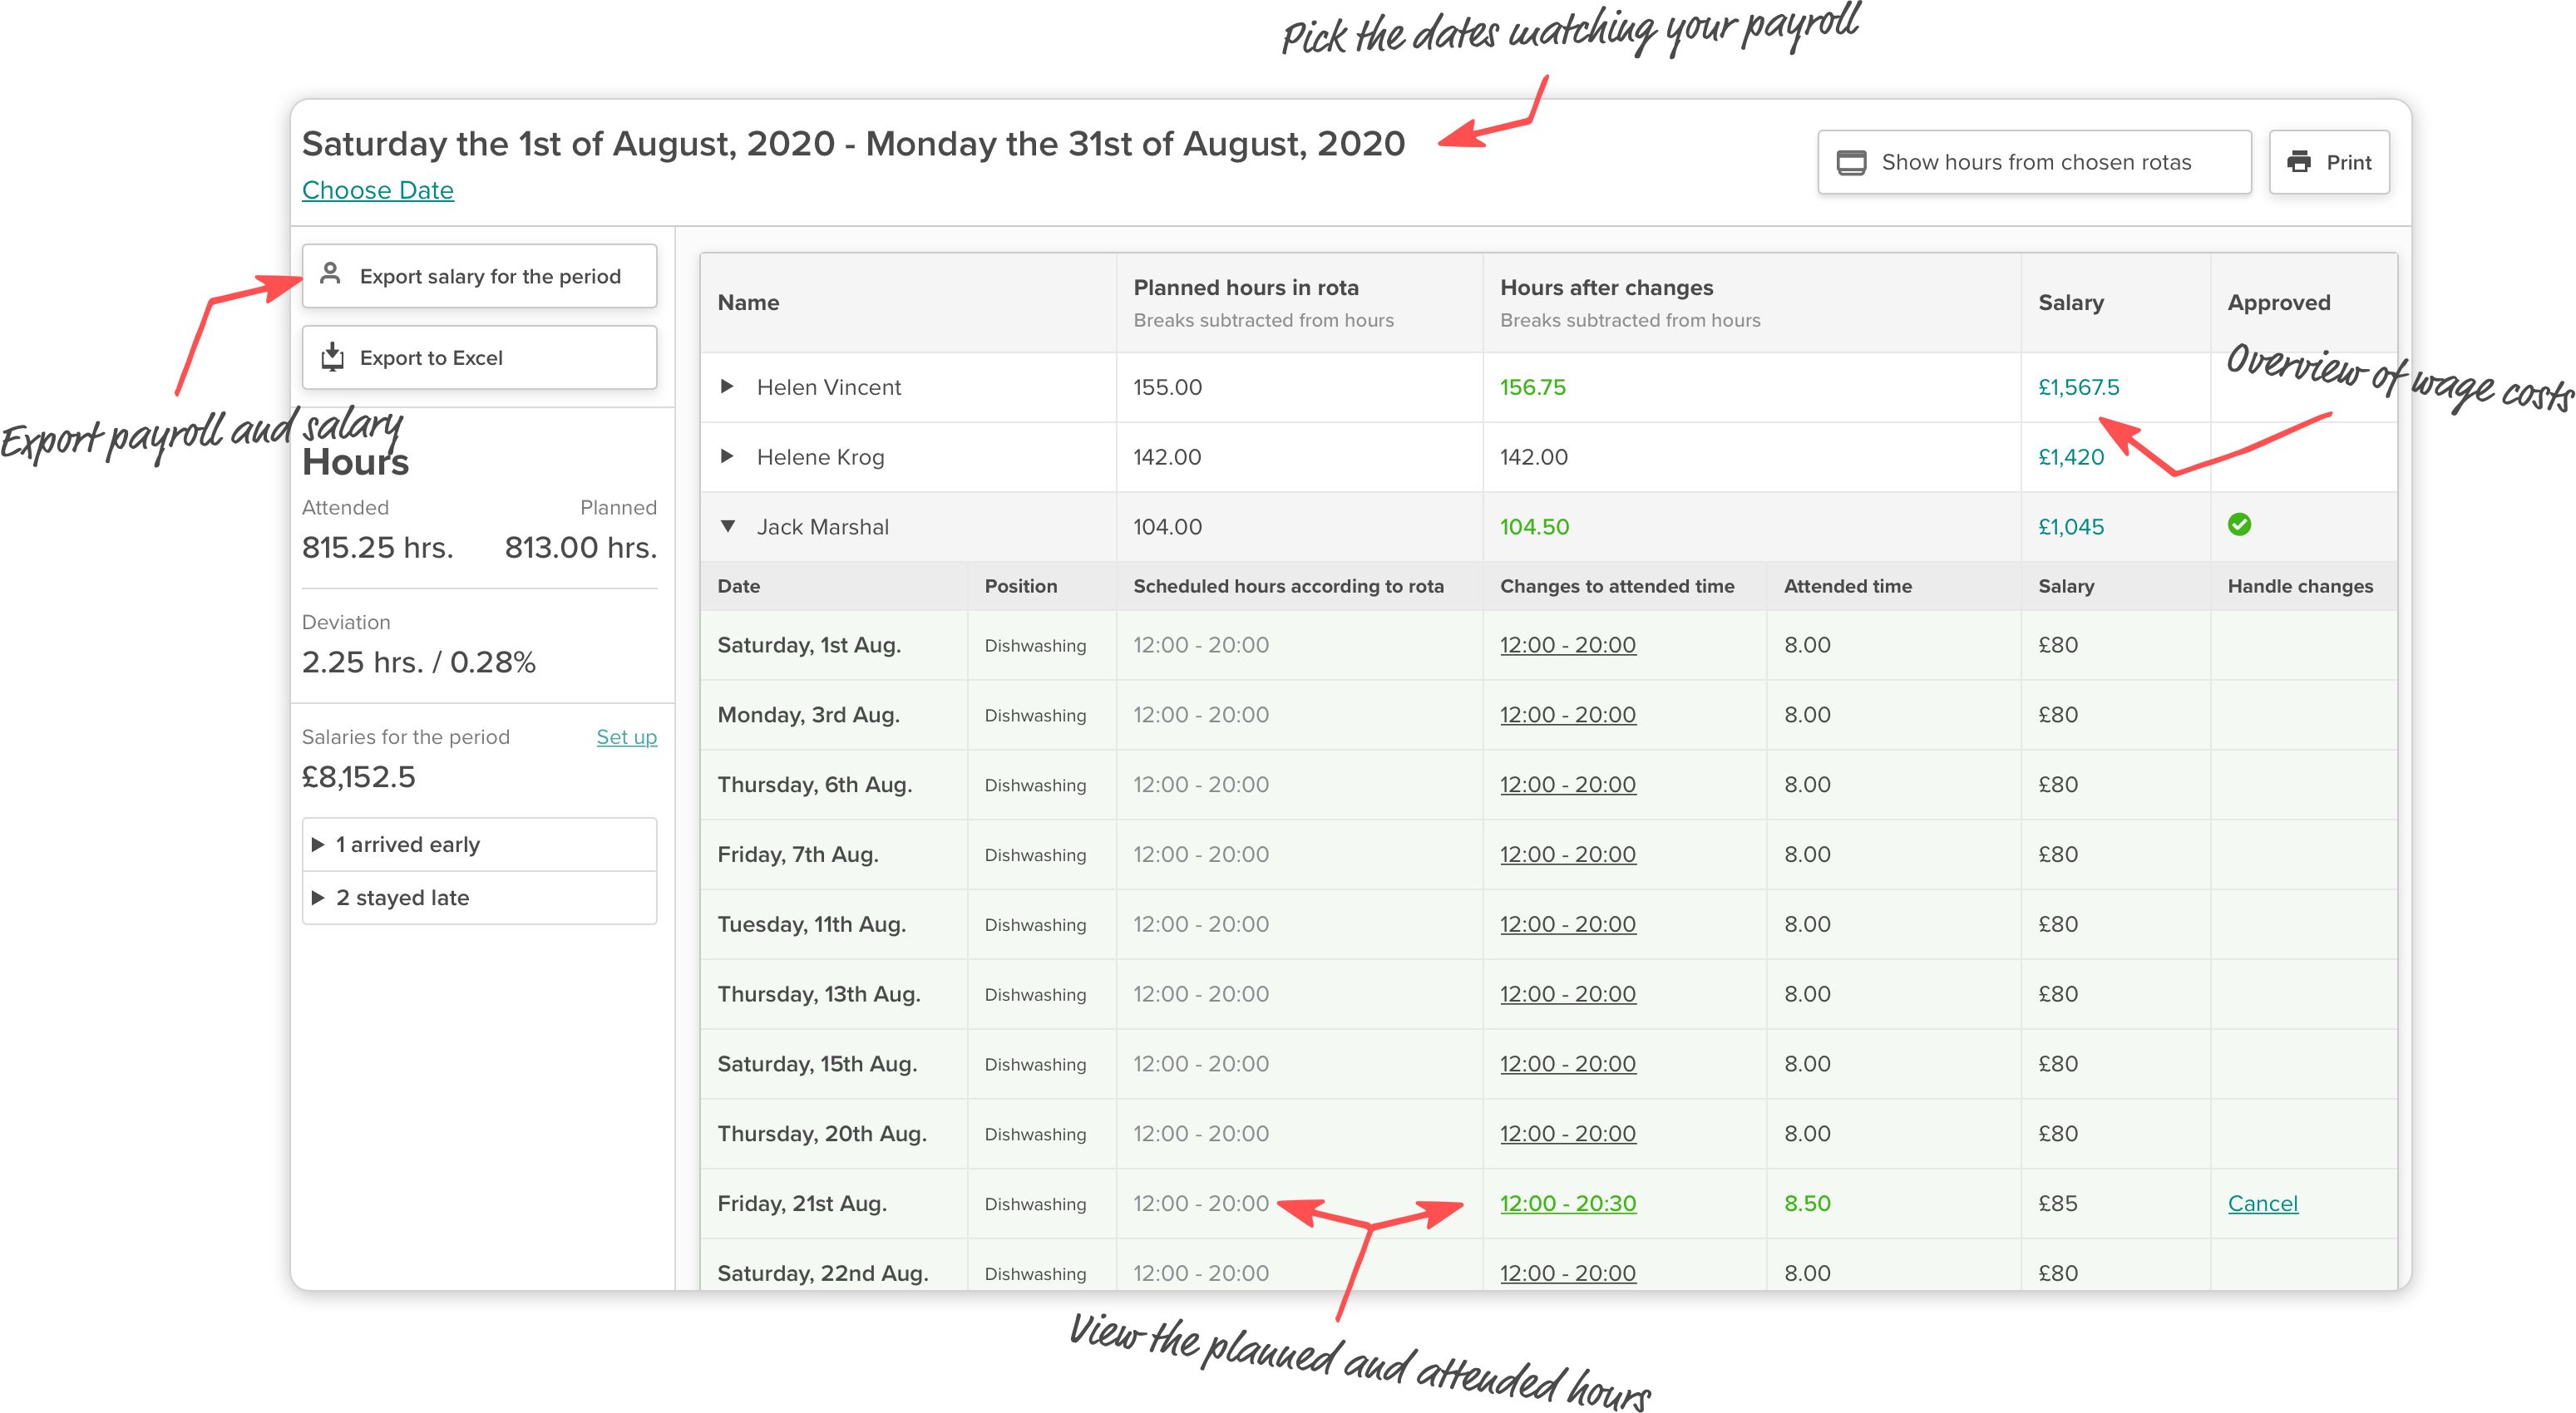Click 'Set up' next to Salaries for the period
Image resolution: width=2576 pixels, height=1413 pixels.
point(626,736)
